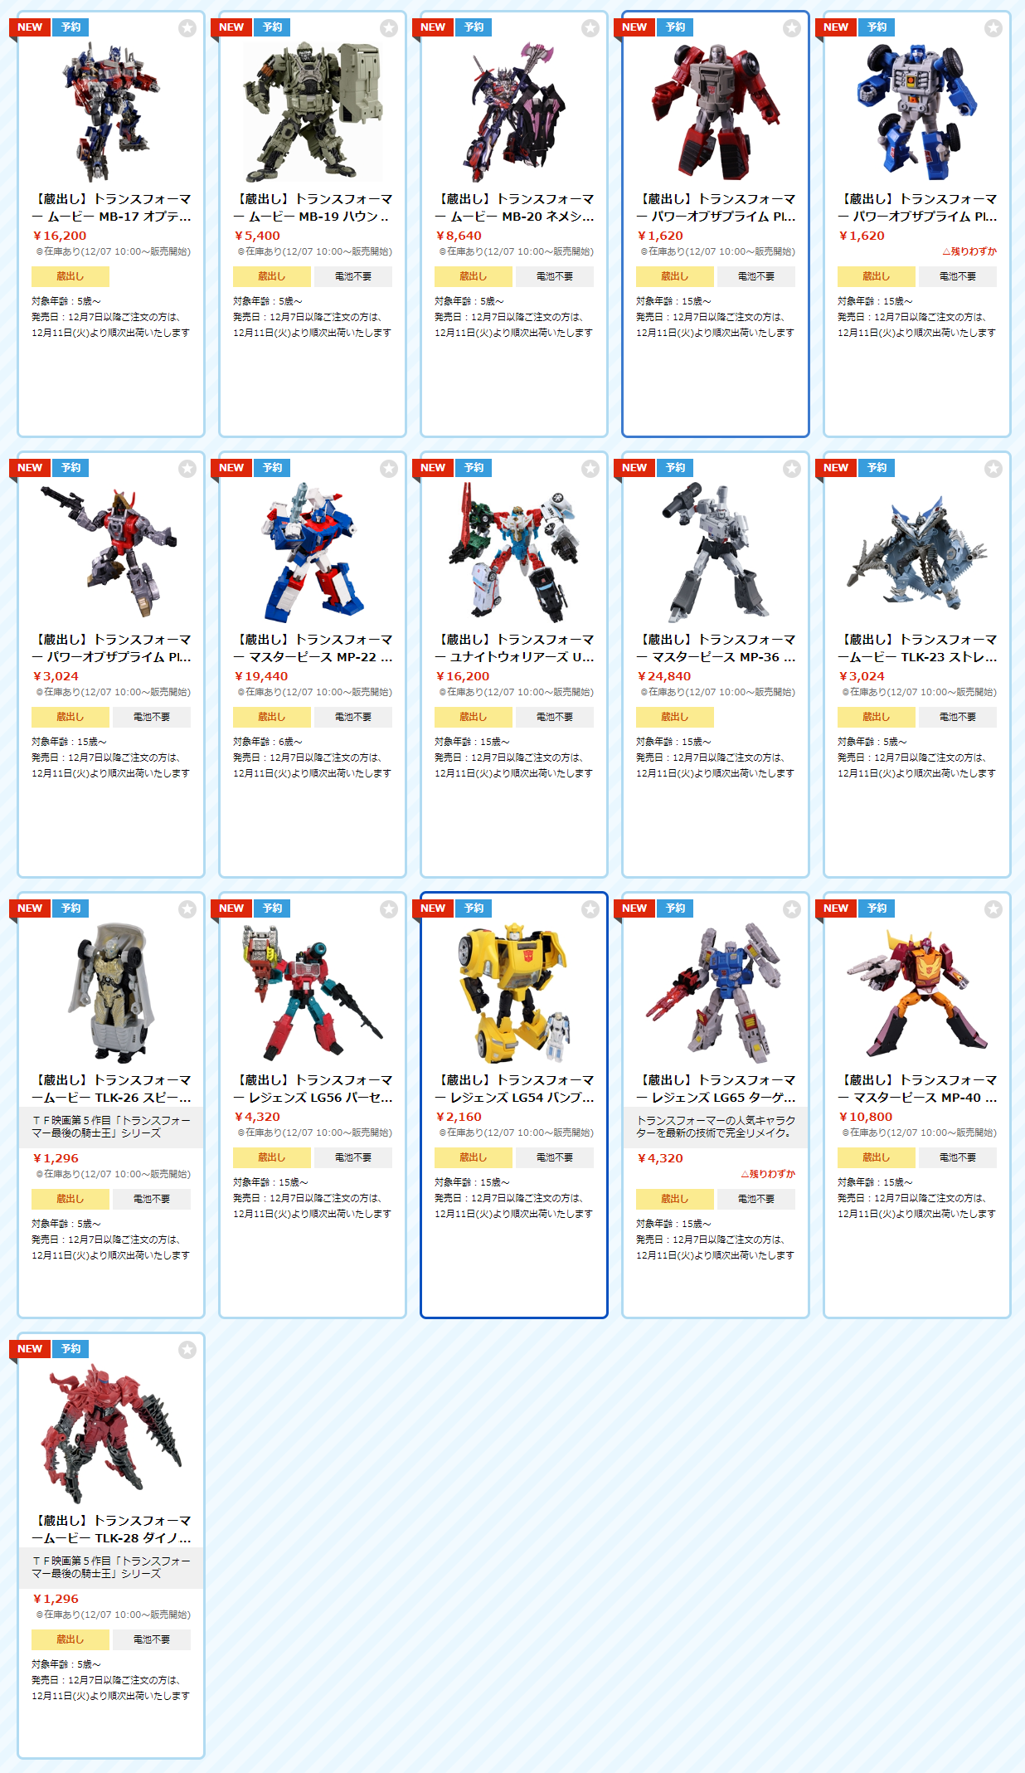
Task: Star the MP-40 Masterpiece card
Action: click(x=993, y=909)
